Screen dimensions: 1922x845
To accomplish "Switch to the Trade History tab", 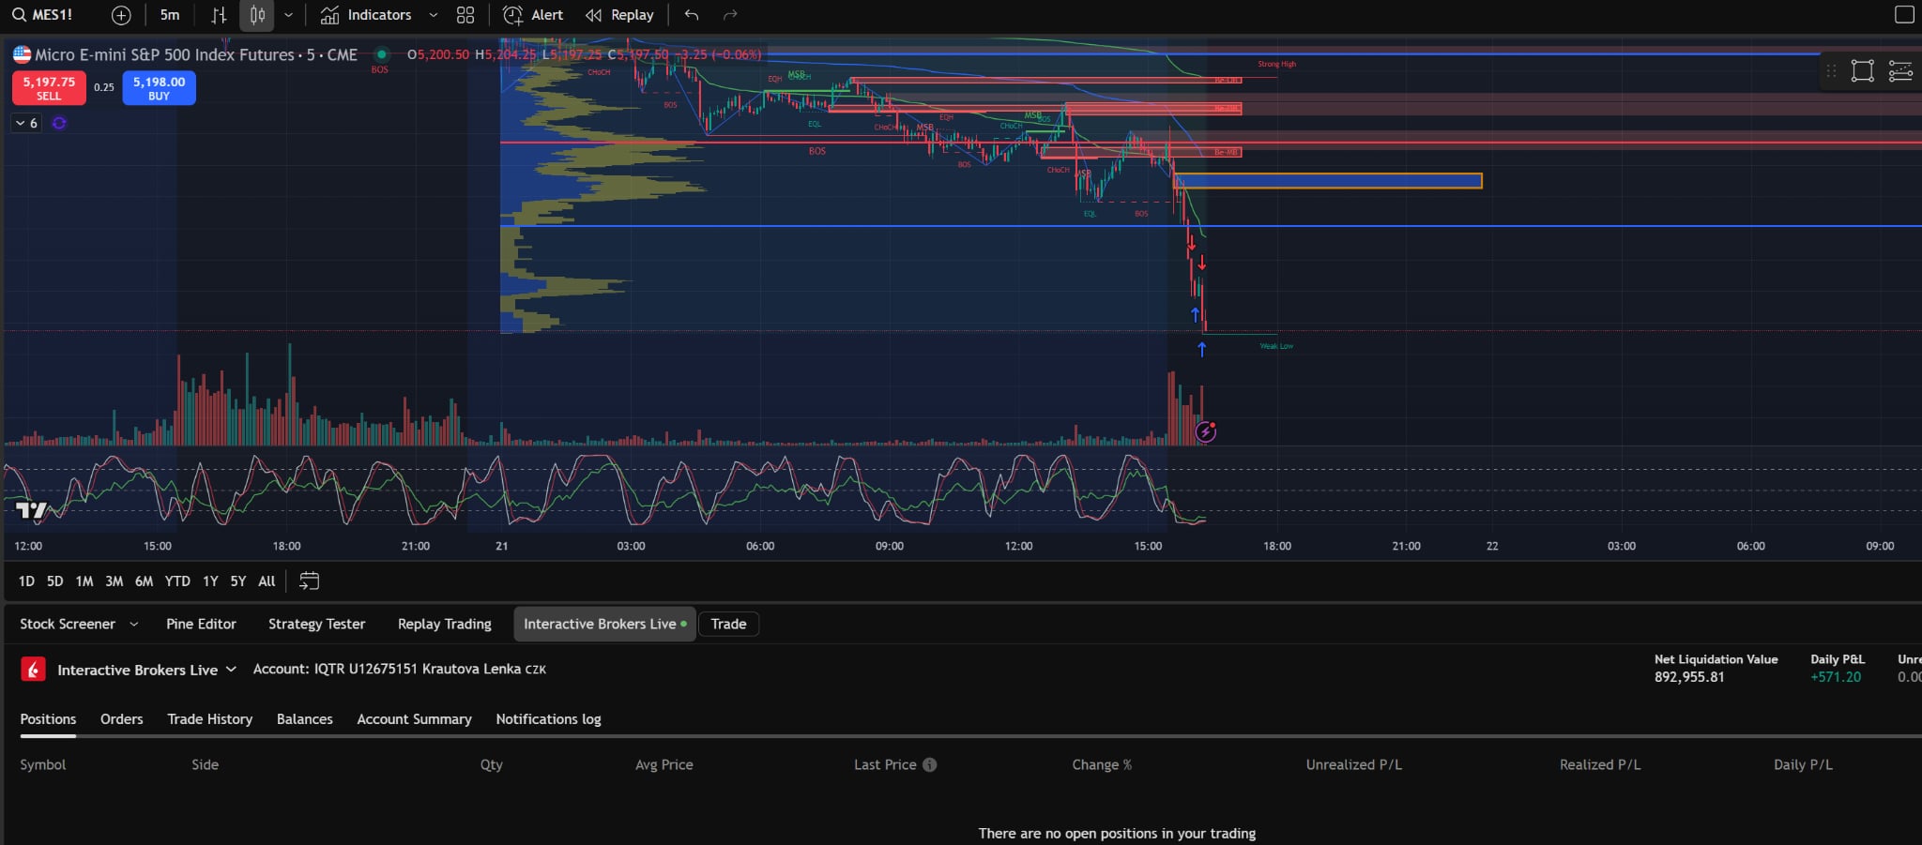I will pyautogui.click(x=210, y=719).
